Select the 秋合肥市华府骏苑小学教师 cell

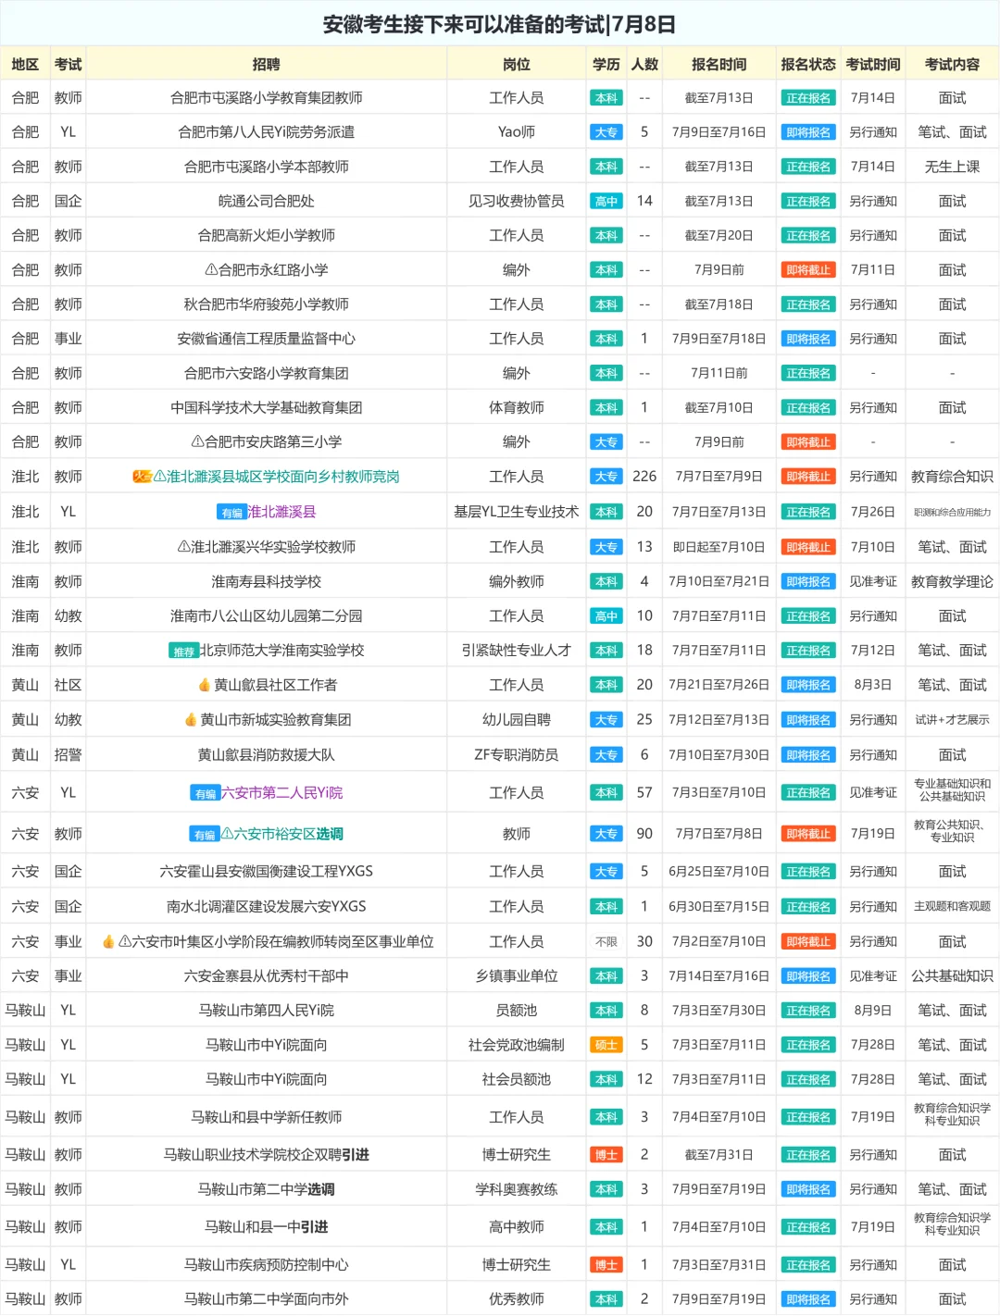click(267, 304)
